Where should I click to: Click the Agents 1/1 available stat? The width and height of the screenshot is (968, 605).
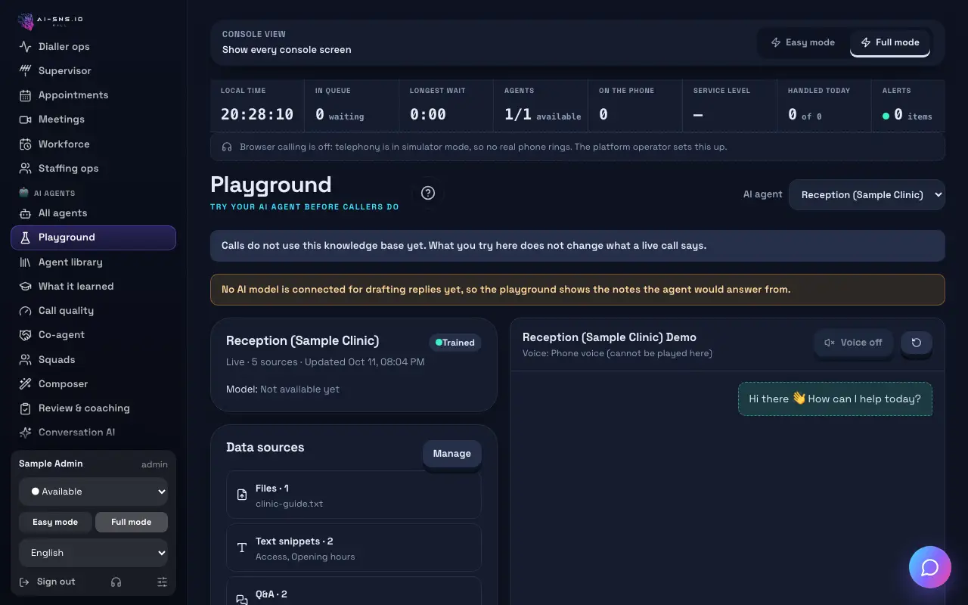(541, 106)
